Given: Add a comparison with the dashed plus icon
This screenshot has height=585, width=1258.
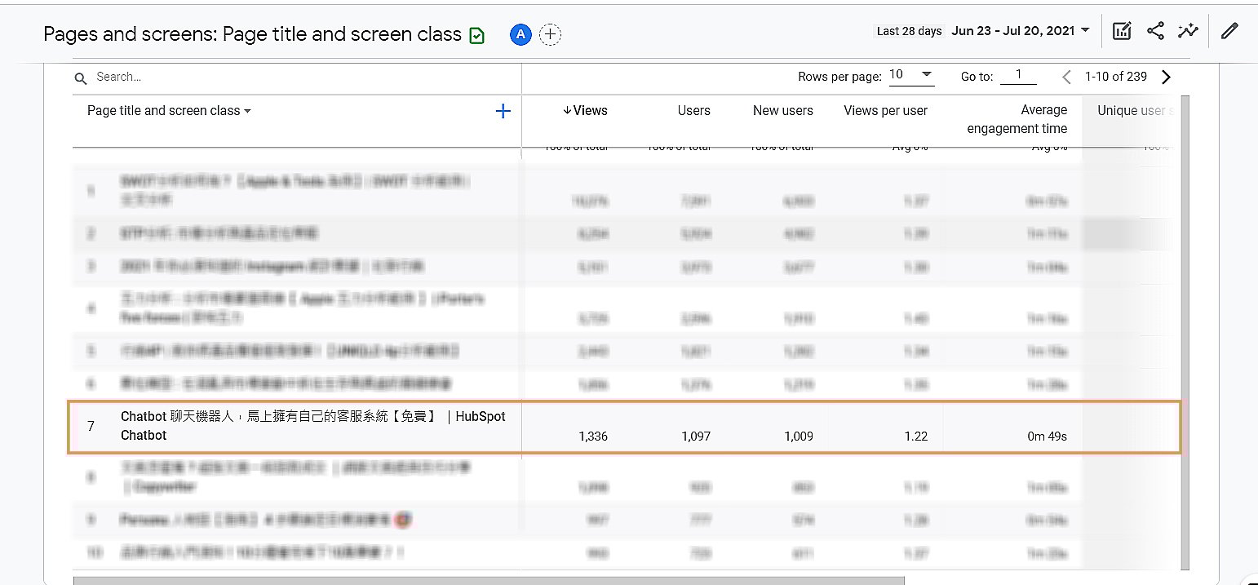Looking at the screenshot, I should (x=551, y=34).
